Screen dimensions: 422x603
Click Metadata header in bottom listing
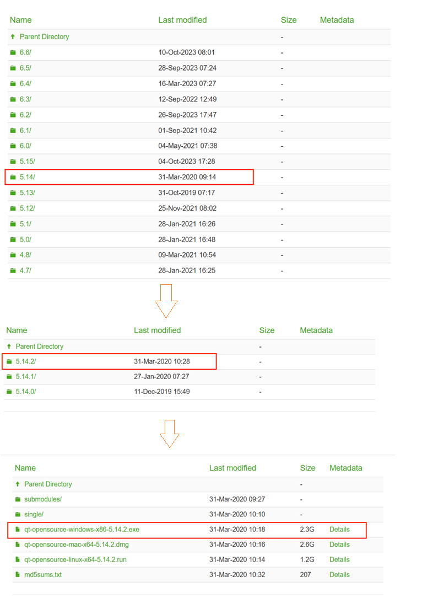(x=346, y=468)
